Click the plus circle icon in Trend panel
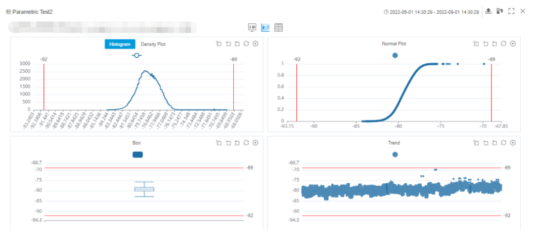 [513, 143]
